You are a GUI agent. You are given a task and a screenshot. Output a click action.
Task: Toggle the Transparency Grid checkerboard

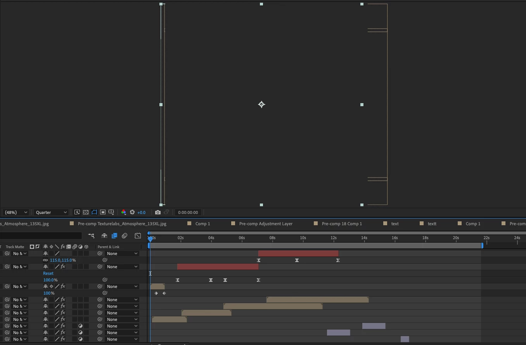pyautogui.click(x=86, y=212)
